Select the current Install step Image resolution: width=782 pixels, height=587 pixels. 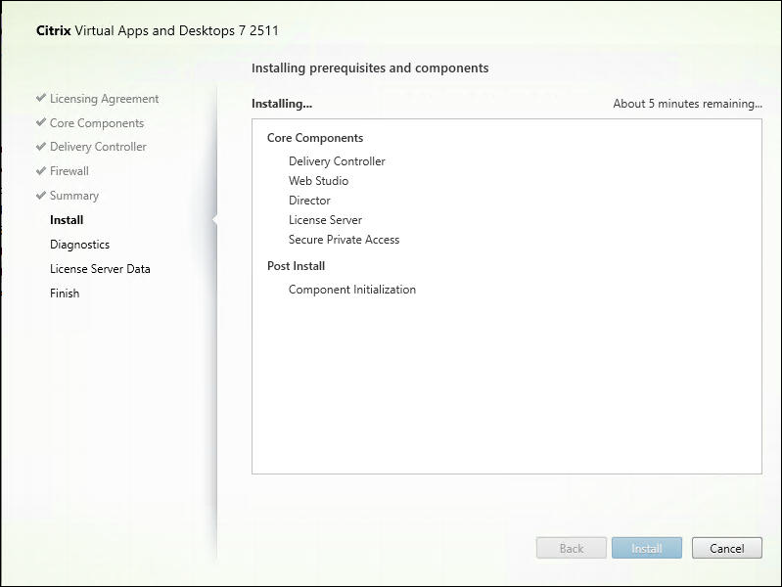[67, 220]
